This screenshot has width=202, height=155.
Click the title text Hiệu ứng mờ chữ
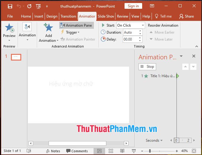[x=71, y=84]
